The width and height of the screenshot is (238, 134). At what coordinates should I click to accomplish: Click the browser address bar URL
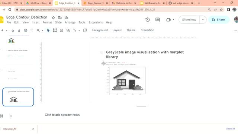[87, 10]
